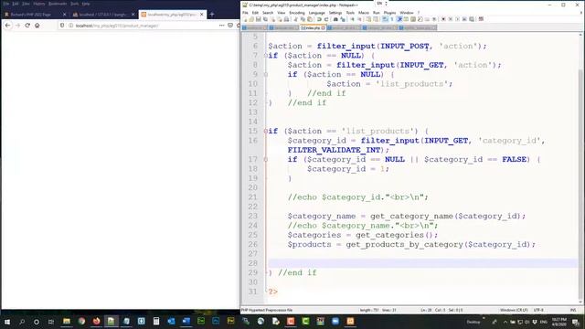Viewport: 585px width, 329px height.
Task: Click Notepad++ Redo toolbar icon
Action: (326, 19)
